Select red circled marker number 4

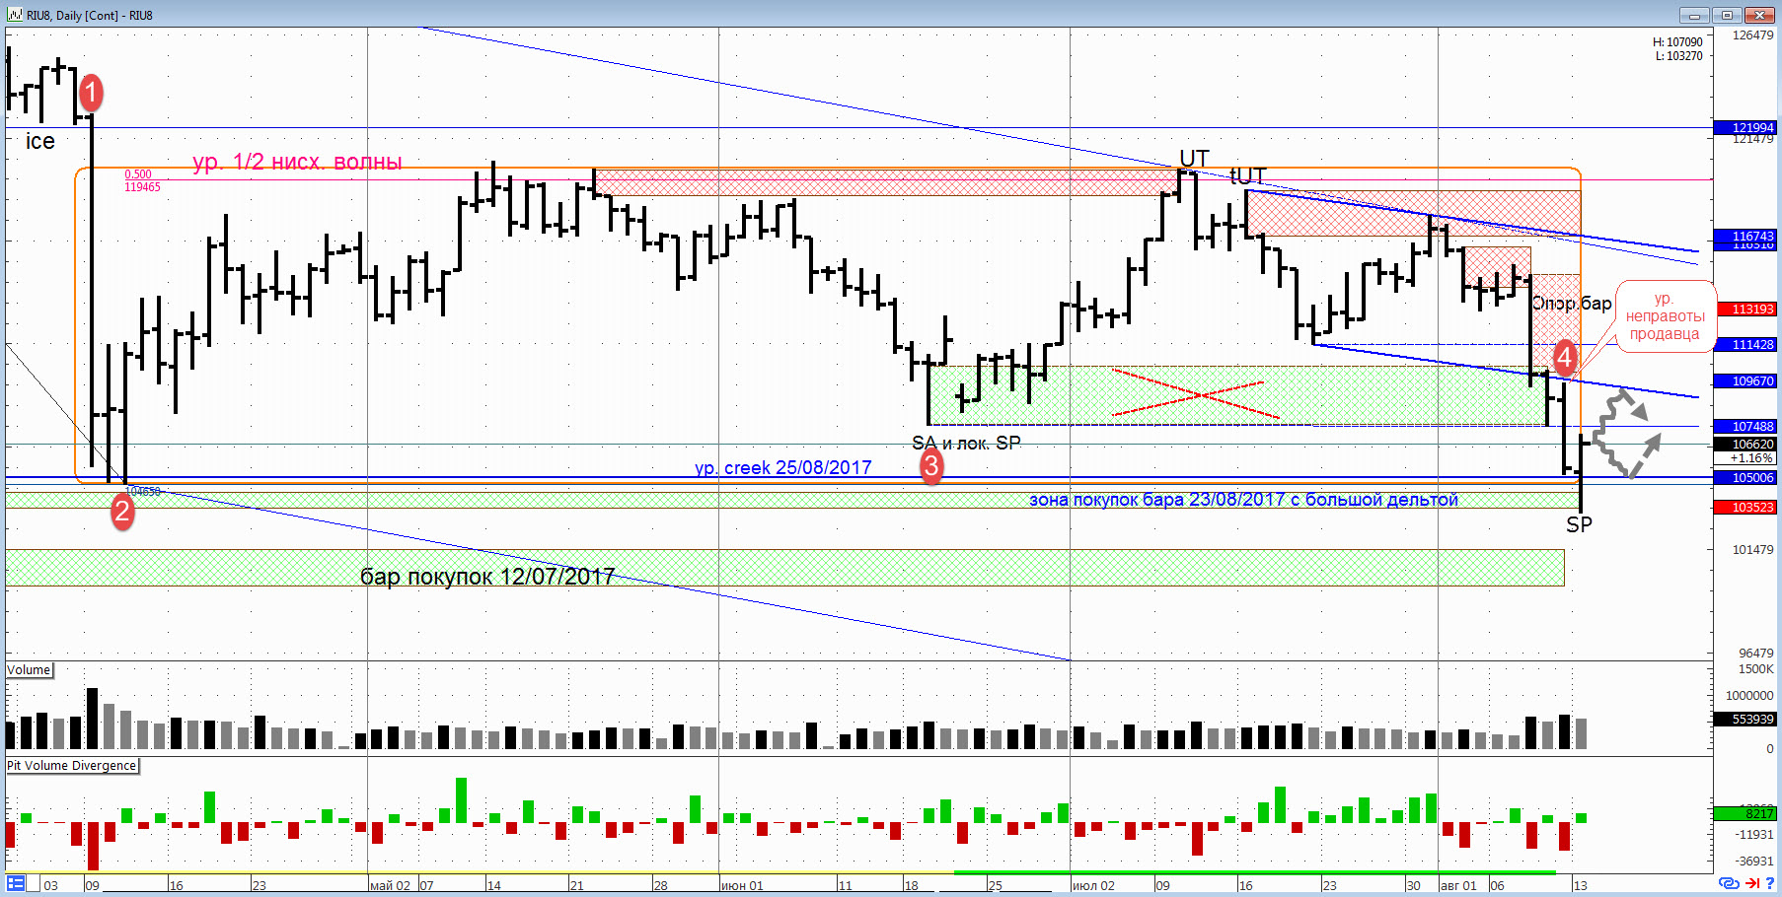1565,357
